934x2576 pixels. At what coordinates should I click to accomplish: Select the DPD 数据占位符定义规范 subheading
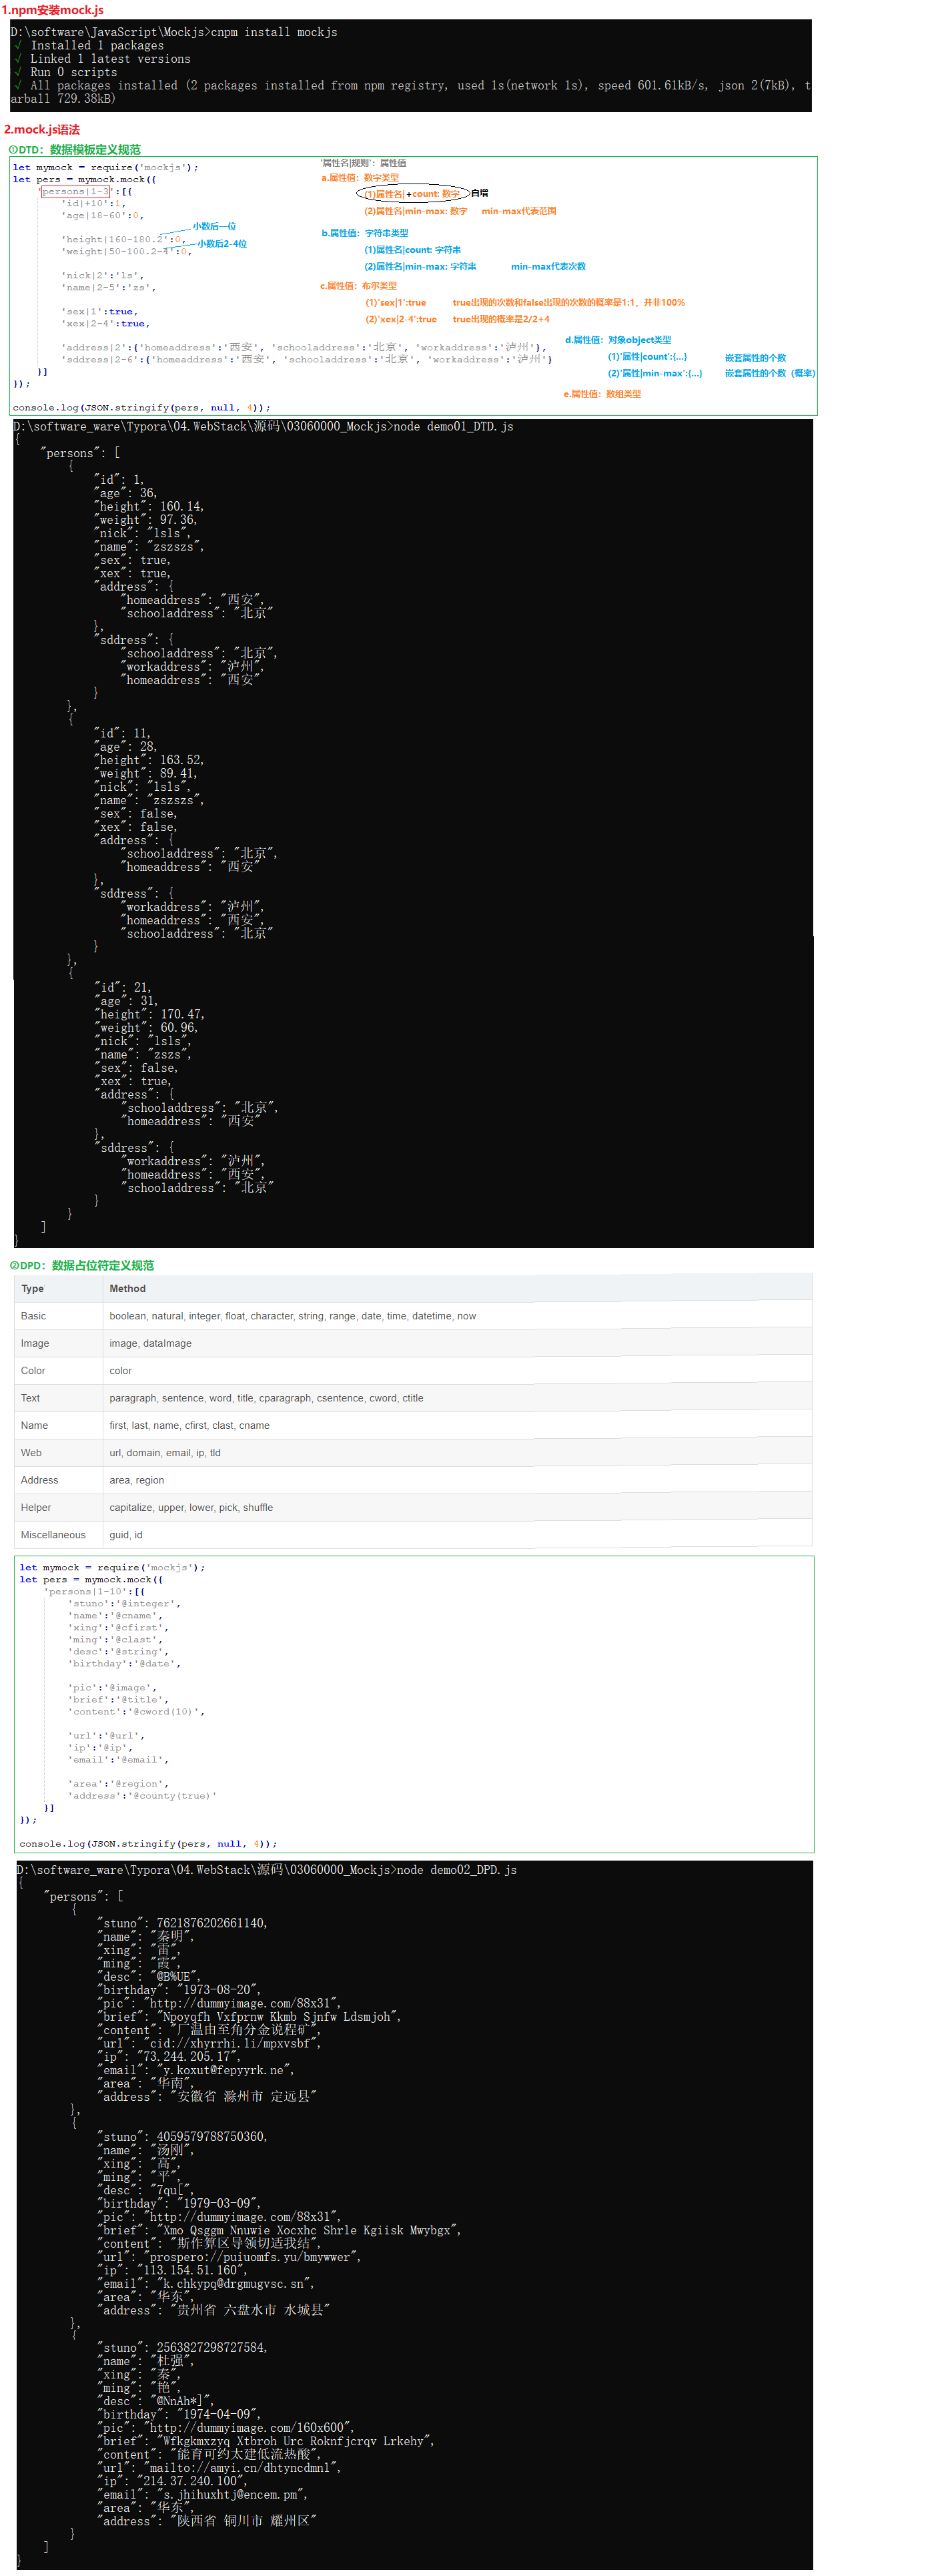point(82,1265)
